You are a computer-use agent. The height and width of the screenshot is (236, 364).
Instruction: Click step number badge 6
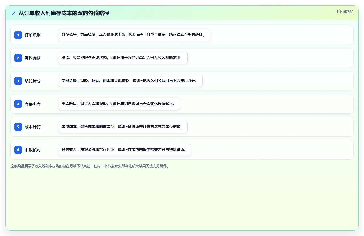coord(18,150)
